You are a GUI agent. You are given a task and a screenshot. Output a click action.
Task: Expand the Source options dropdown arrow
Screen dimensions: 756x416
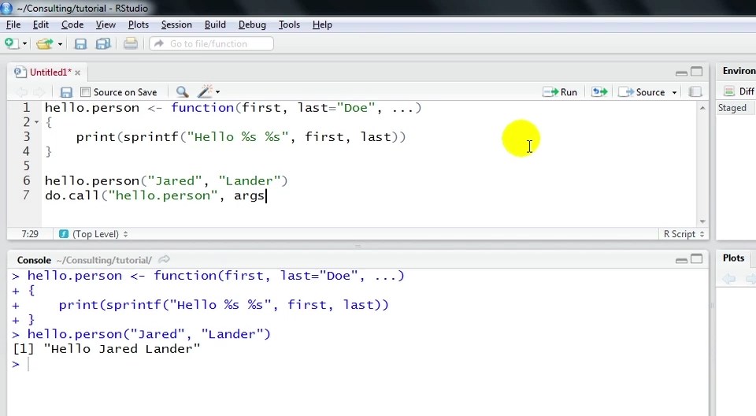(674, 92)
